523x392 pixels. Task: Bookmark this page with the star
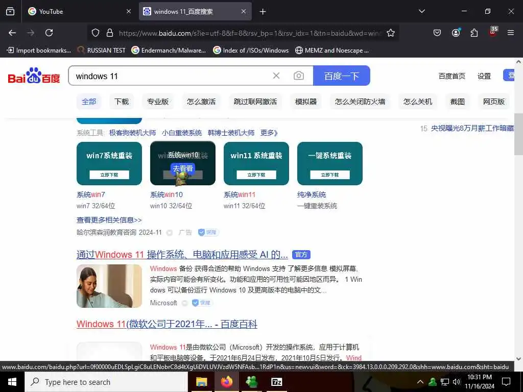[391, 33]
